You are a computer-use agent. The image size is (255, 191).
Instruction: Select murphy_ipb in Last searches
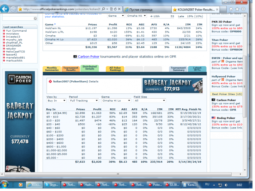coord(14,40)
